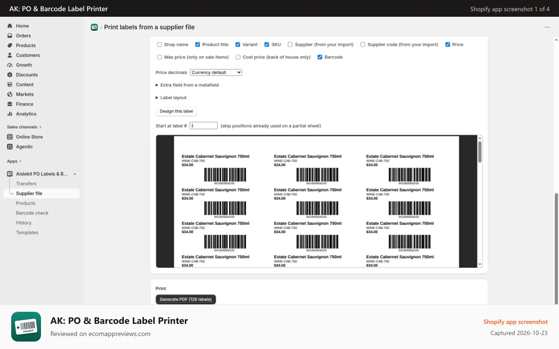Click the Markets globe icon

[x=10, y=94]
